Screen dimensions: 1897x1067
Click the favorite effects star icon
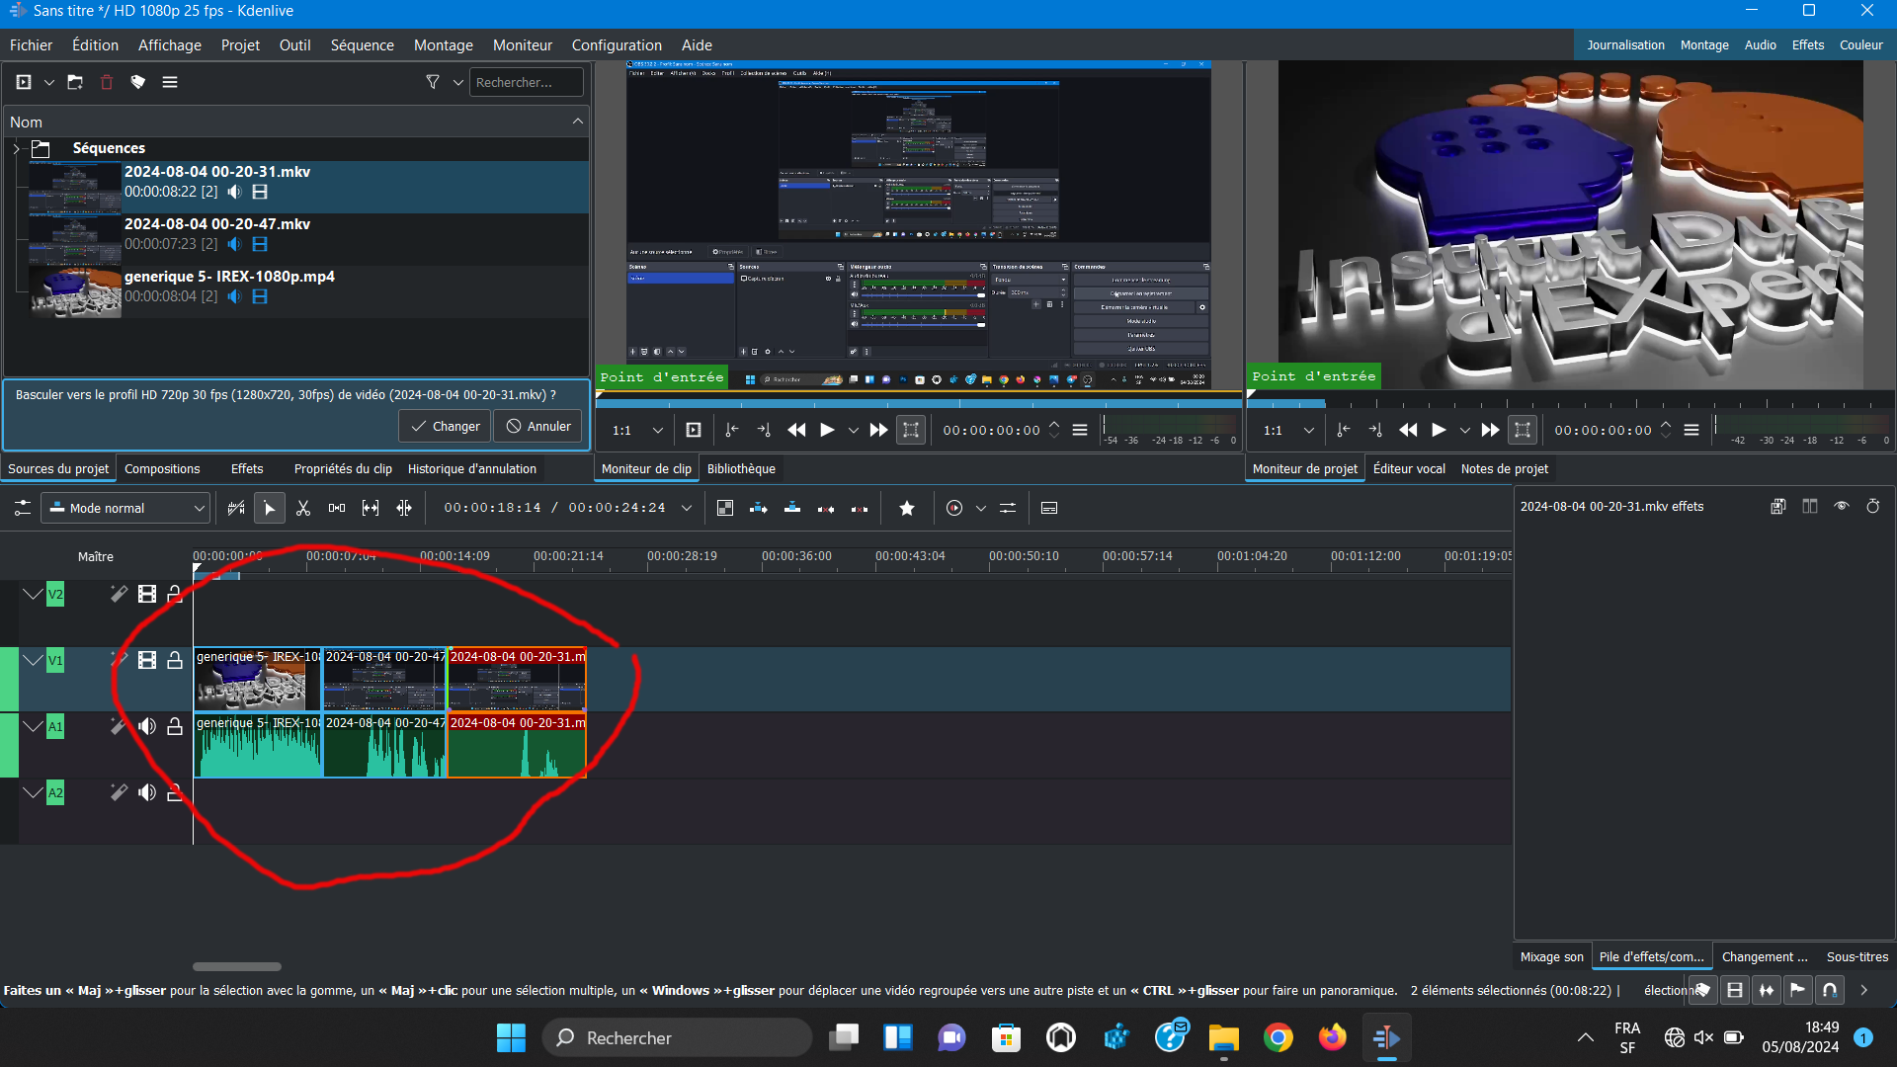pos(907,508)
